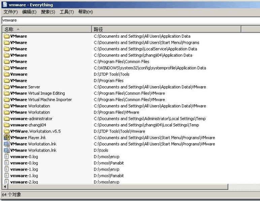Click path C:\WINDOWS\system32\config\systemprofile\Application Data

pos(150,68)
